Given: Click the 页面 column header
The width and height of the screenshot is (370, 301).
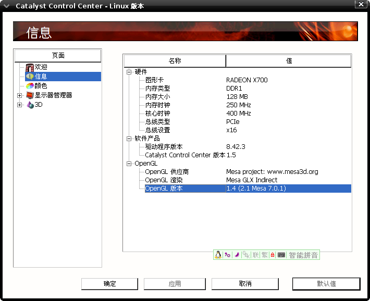Looking at the screenshot, I should [58, 56].
